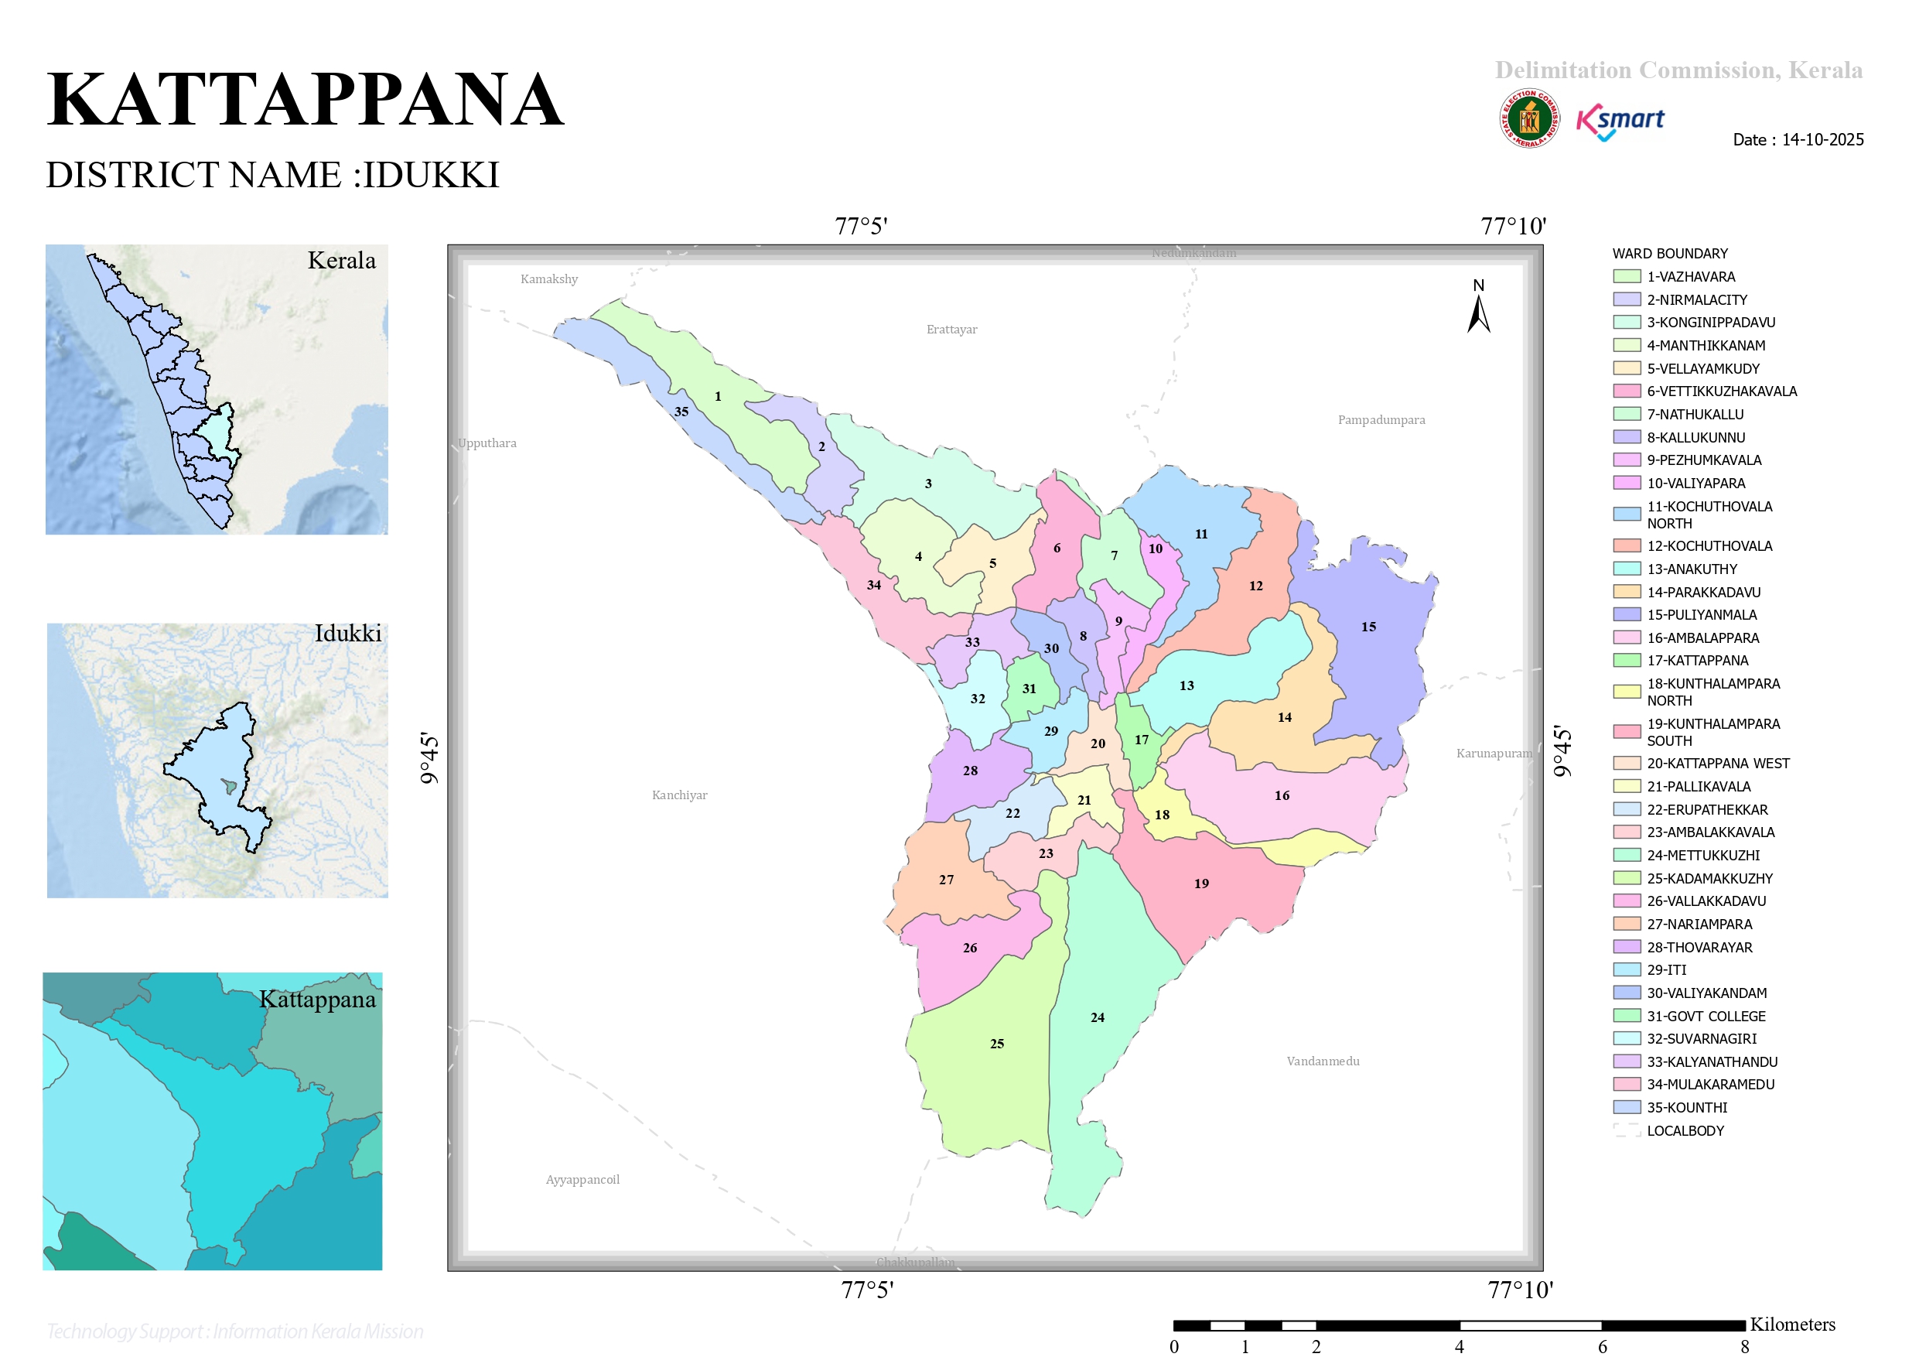The image size is (1919, 1357).
Task: Pick the 12-KOCHUTHOVALA legend color swatch
Action: [x=1627, y=546]
